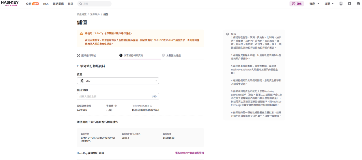Click the step 2 number badge
Image resolution: width=362 pixels, height=160 pixels.
click(121, 55)
